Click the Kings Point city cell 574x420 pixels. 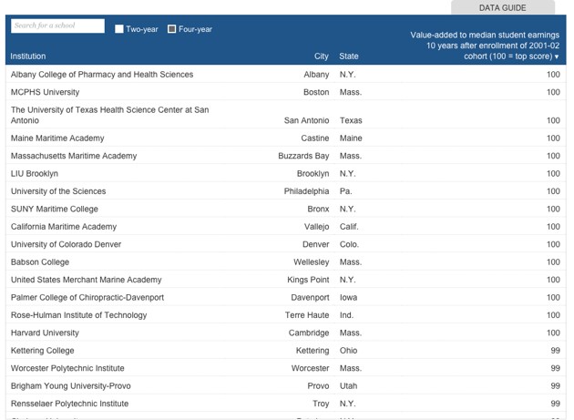(x=308, y=280)
